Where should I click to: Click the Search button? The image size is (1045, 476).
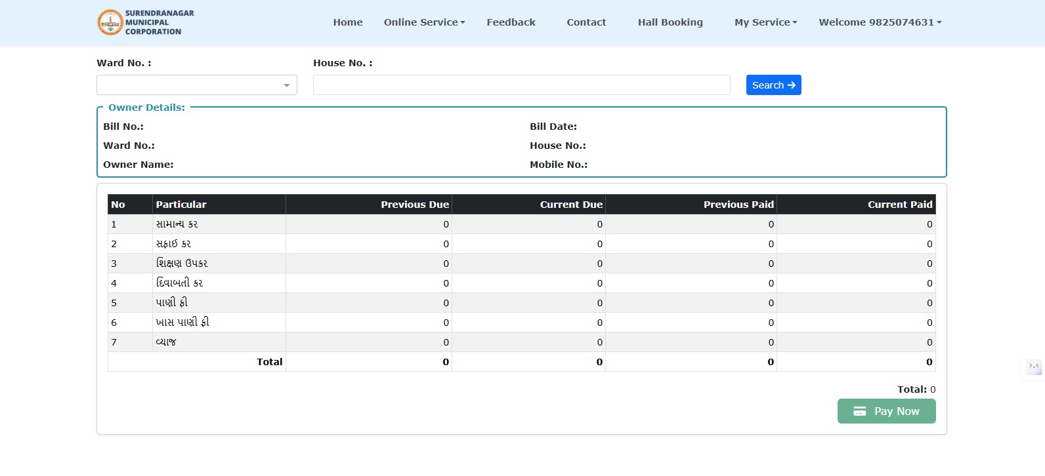pos(773,85)
